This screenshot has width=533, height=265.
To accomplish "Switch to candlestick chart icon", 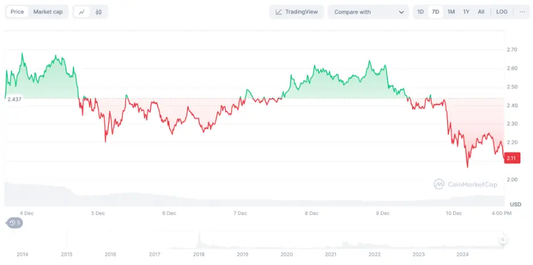I will pyautogui.click(x=99, y=12).
